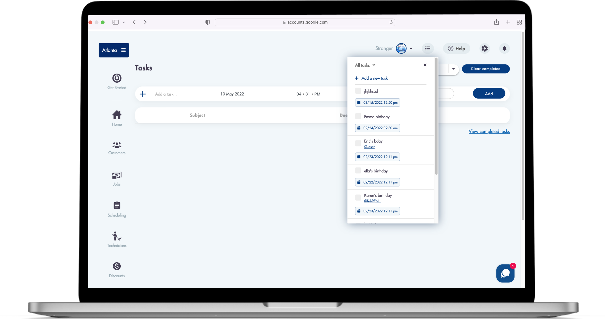Open Discounts section in sidebar
The width and height of the screenshot is (605, 323).
[x=117, y=269]
